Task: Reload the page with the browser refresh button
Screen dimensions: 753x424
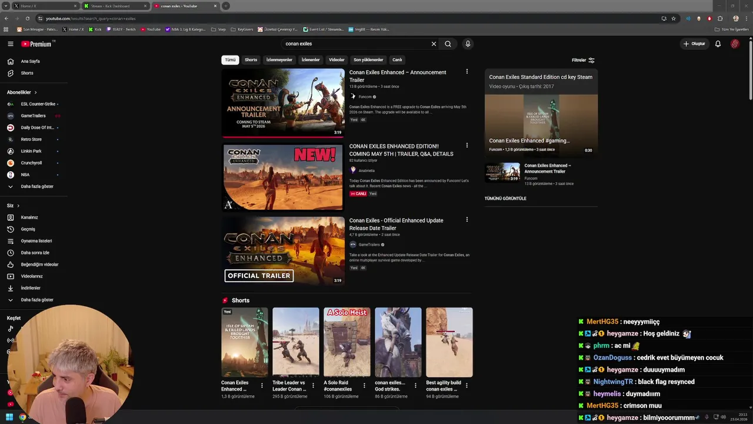Action: click(x=27, y=18)
